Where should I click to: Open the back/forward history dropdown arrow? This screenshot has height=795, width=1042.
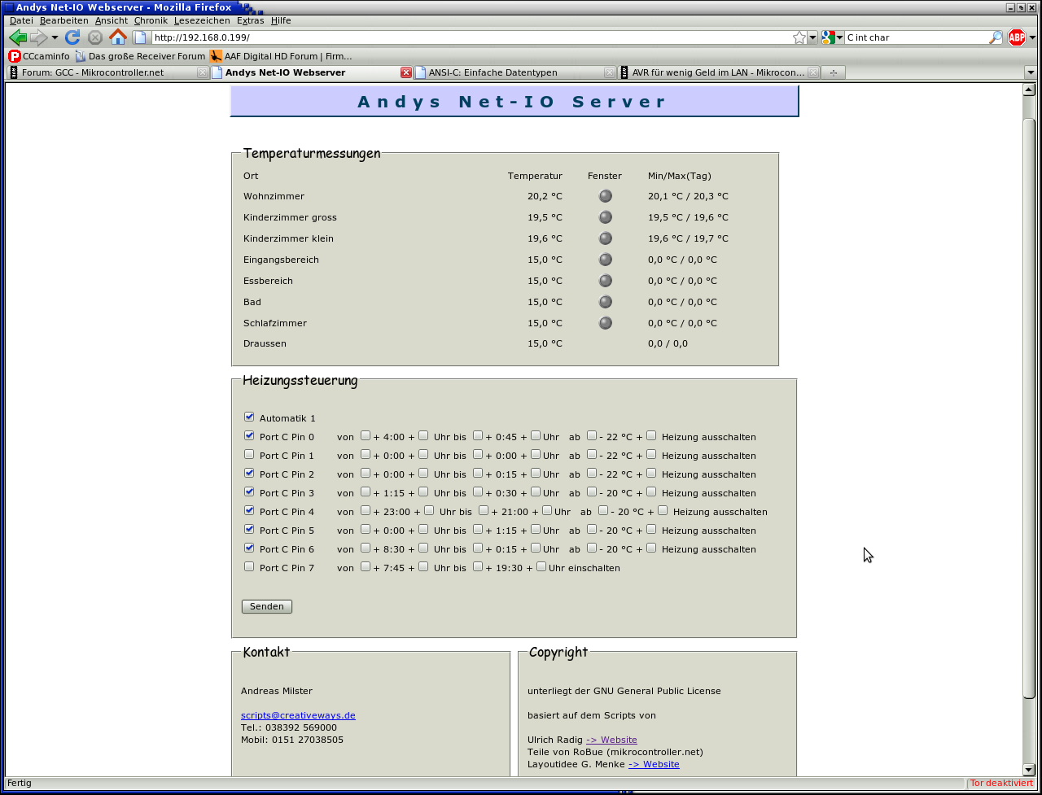(55, 37)
